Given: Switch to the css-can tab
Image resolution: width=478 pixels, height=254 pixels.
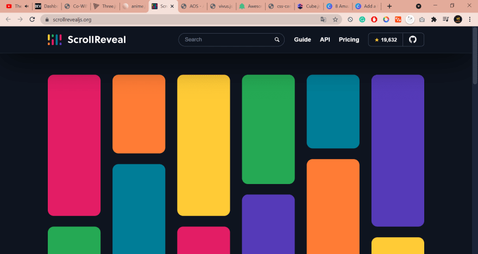Looking at the screenshot, I should 280,6.
